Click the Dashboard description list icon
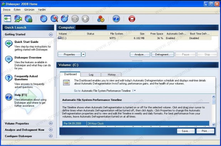221x146 pixels. tap(66, 82)
